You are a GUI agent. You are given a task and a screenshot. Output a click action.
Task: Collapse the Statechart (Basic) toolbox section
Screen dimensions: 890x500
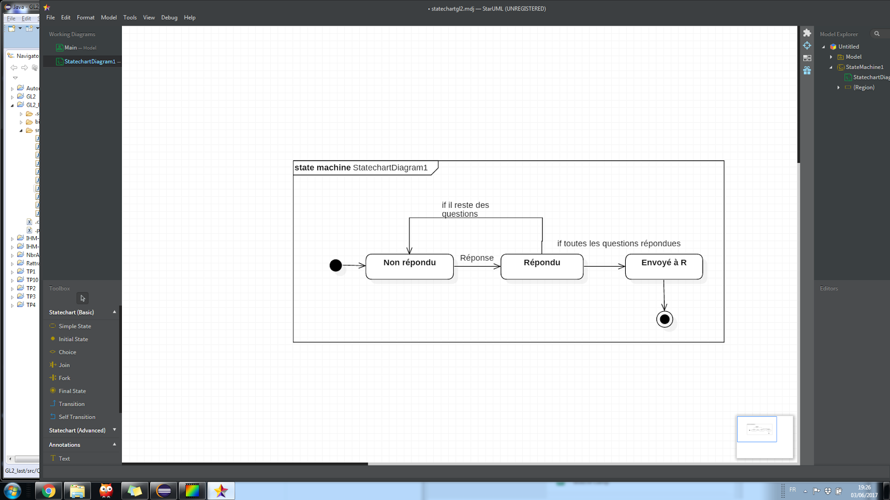pyautogui.click(x=115, y=312)
